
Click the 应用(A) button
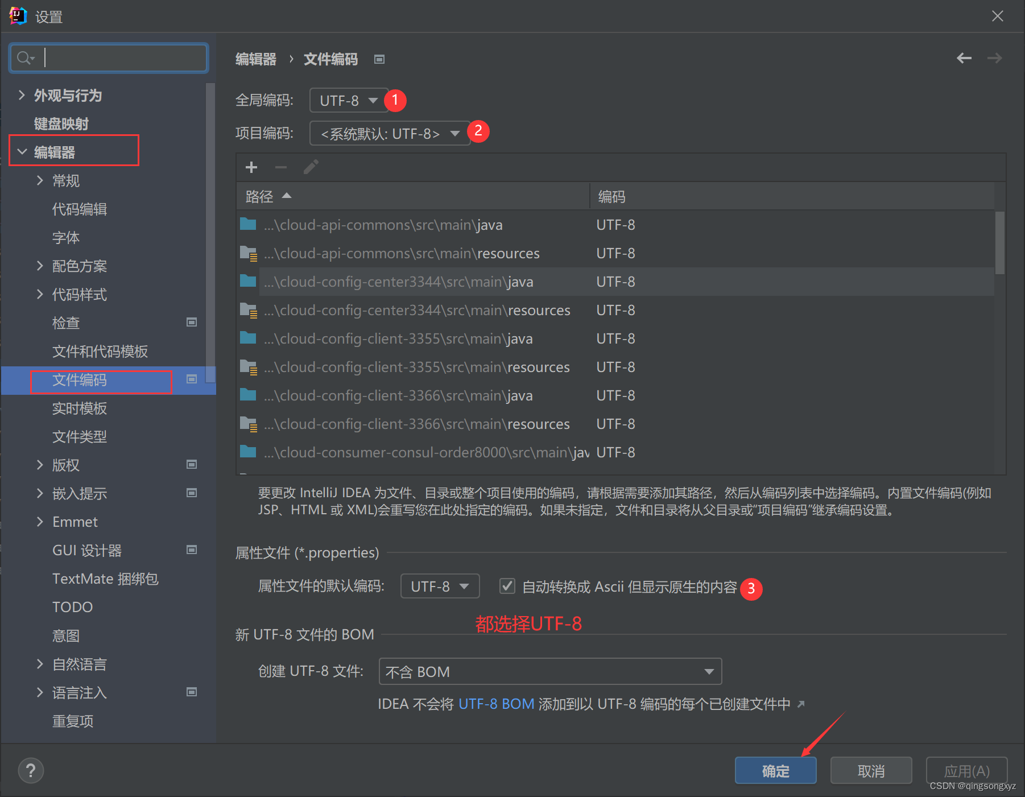pos(967,771)
